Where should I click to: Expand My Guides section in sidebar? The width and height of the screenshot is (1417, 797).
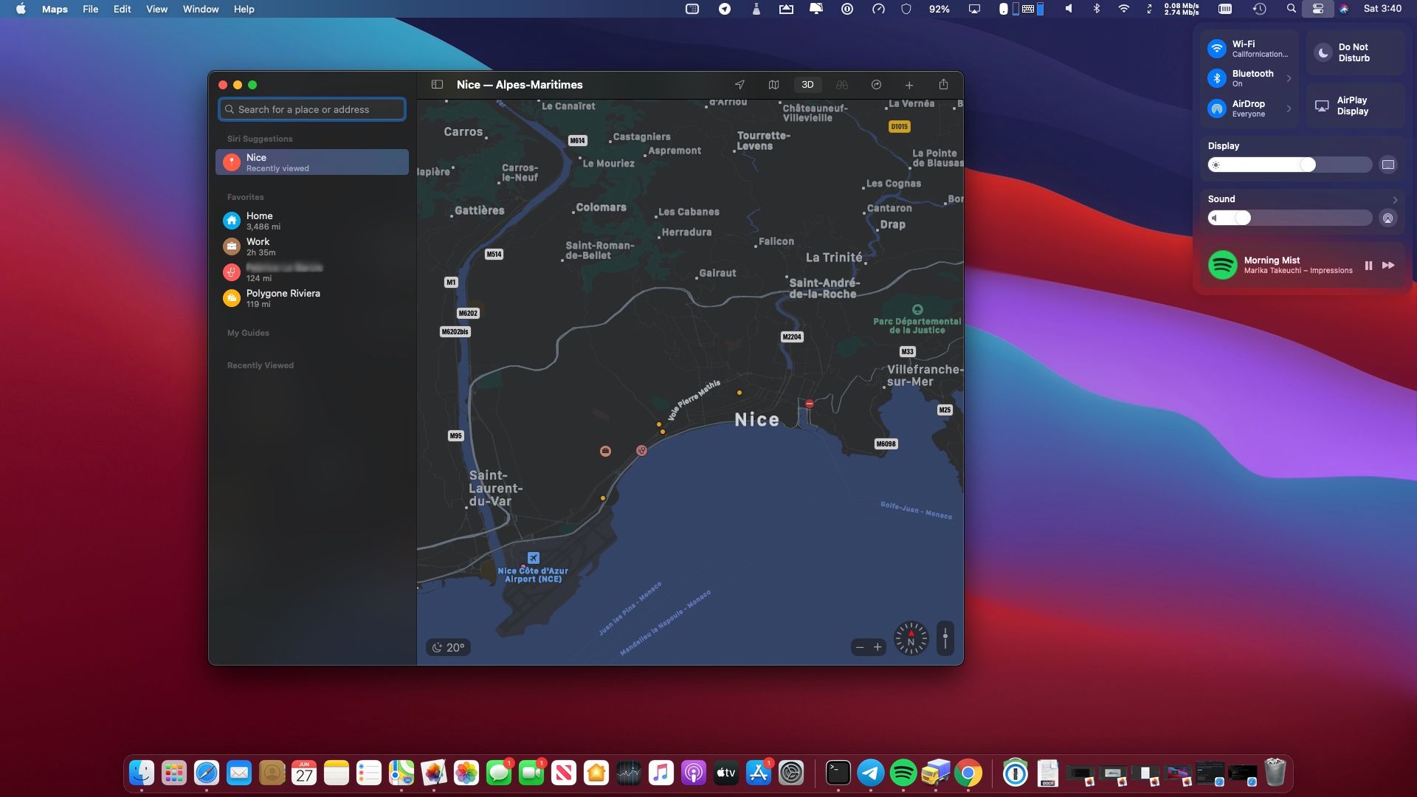[248, 332]
